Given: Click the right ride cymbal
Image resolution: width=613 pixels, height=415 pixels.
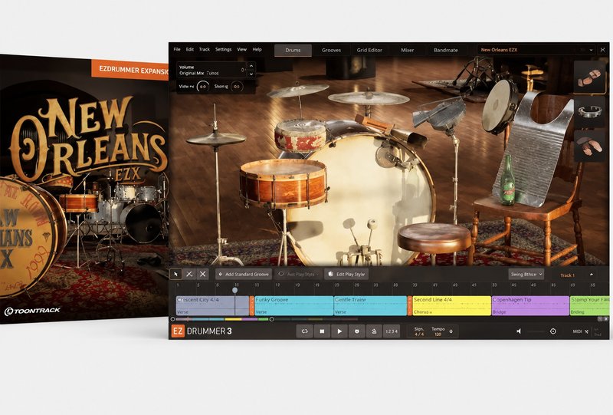Looking at the screenshot, I should tap(369, 98).
